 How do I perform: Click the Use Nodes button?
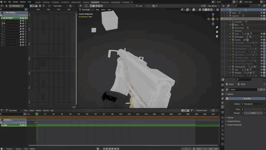point(246,98)
